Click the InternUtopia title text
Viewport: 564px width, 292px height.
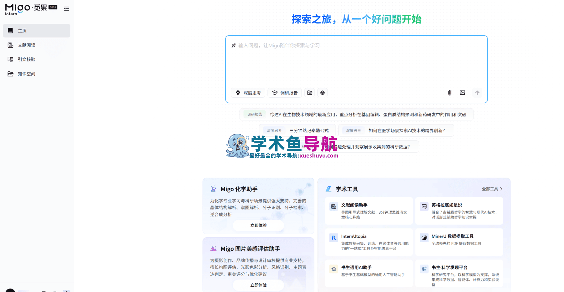pos(354,236)
